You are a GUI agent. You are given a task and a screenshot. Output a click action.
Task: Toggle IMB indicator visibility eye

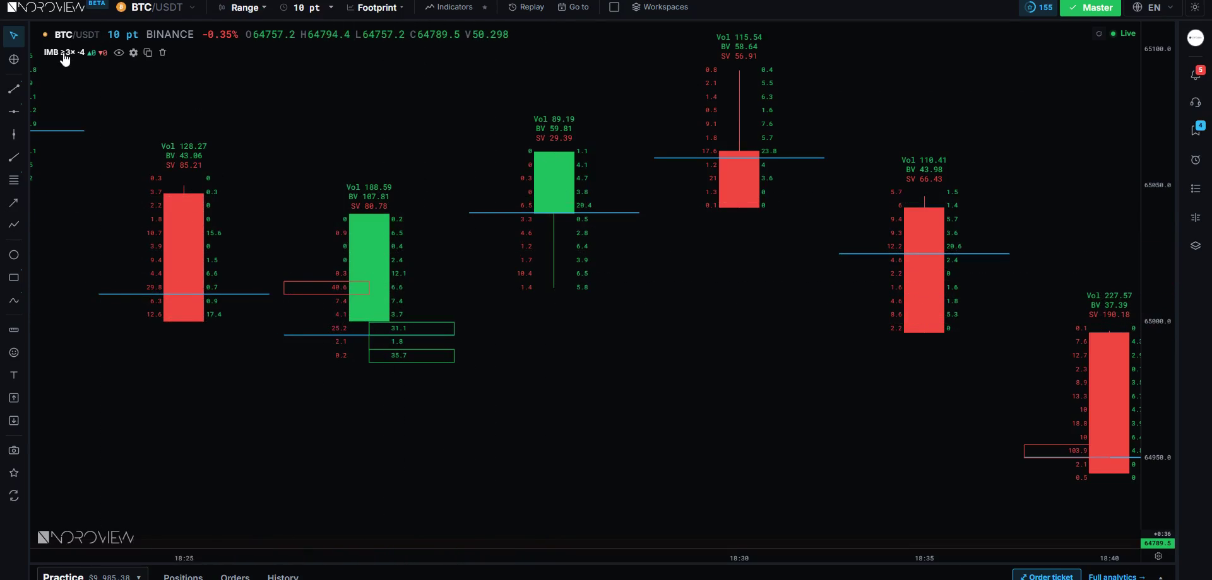click(x=119, y=53)
